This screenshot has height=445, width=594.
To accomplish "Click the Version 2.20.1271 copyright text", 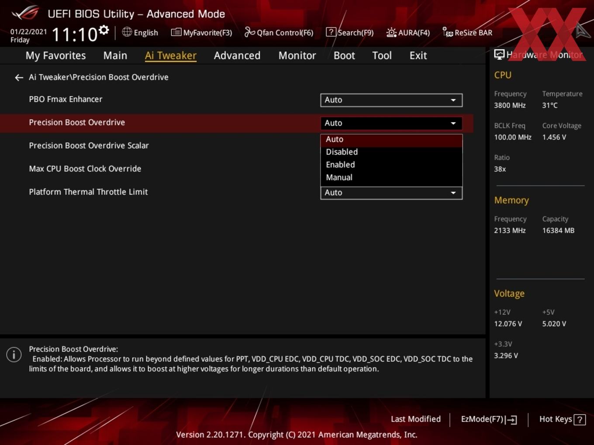I will (x=297, y=435).
